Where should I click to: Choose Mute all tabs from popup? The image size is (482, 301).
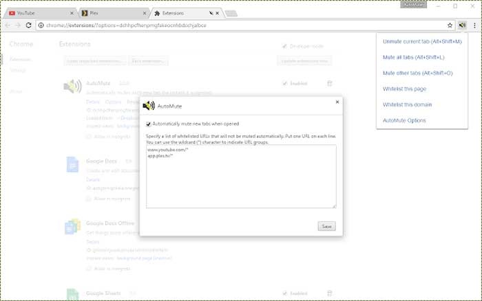tap(413, 57)
